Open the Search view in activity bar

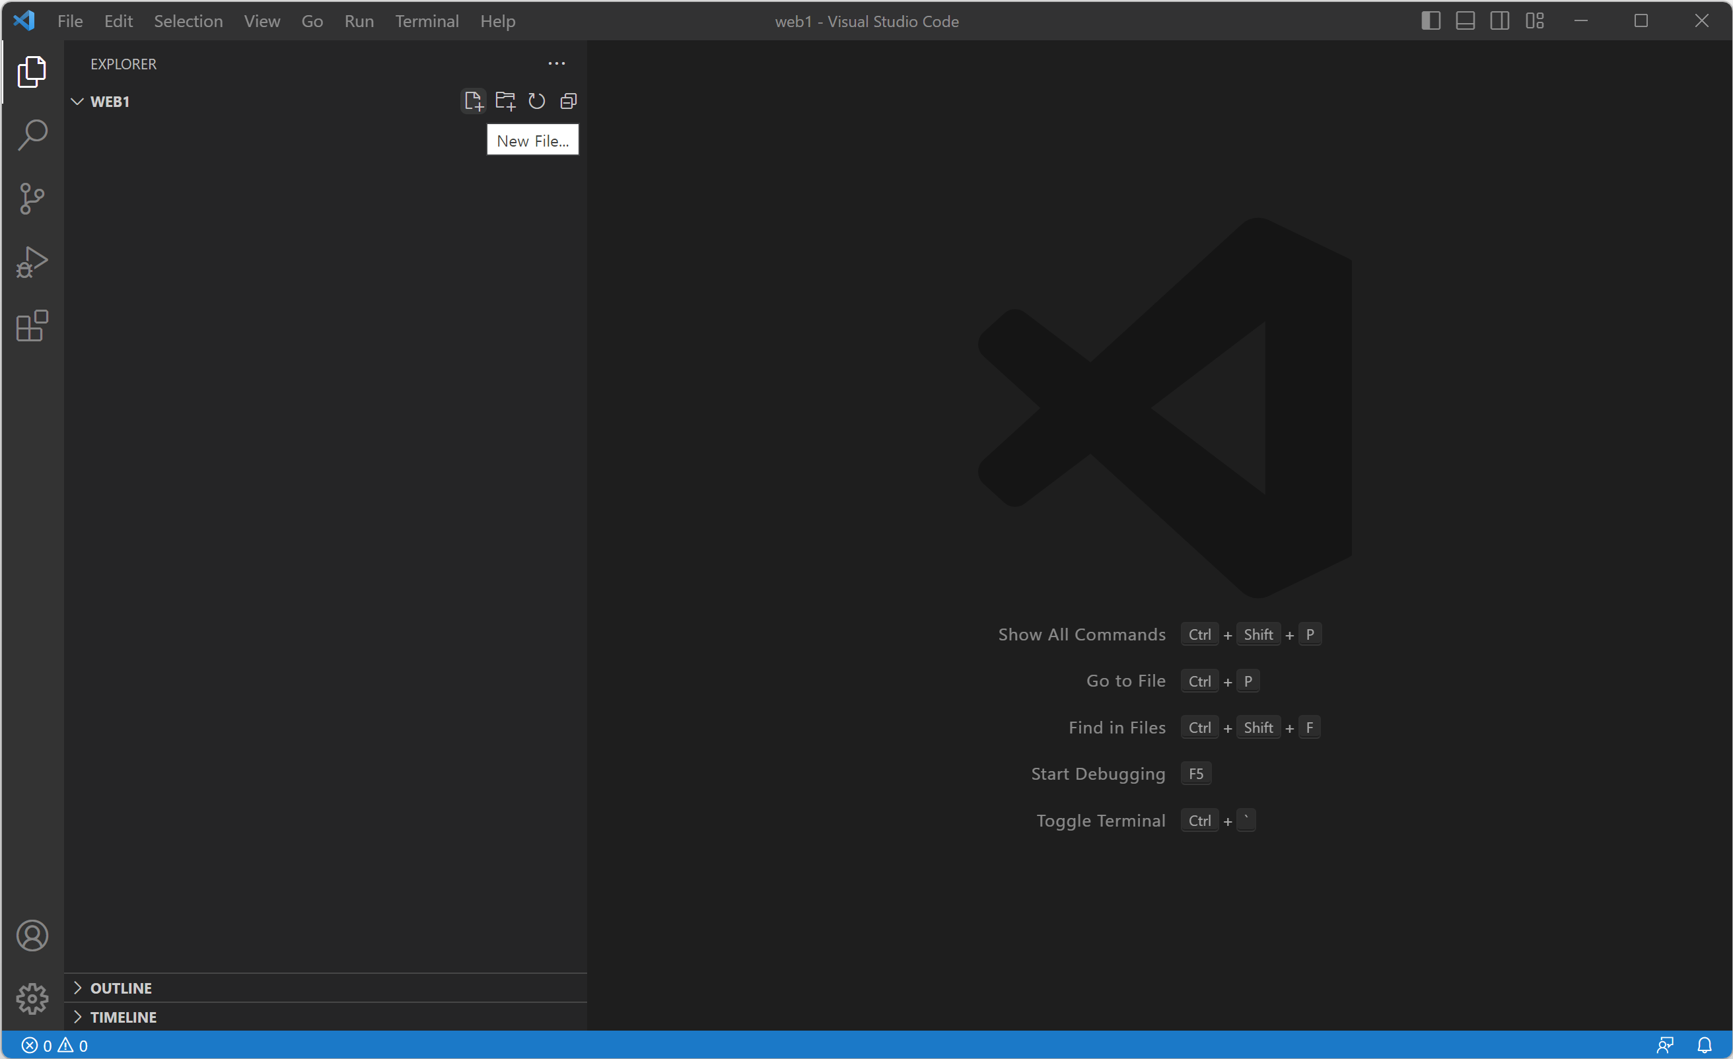[32, 135]
